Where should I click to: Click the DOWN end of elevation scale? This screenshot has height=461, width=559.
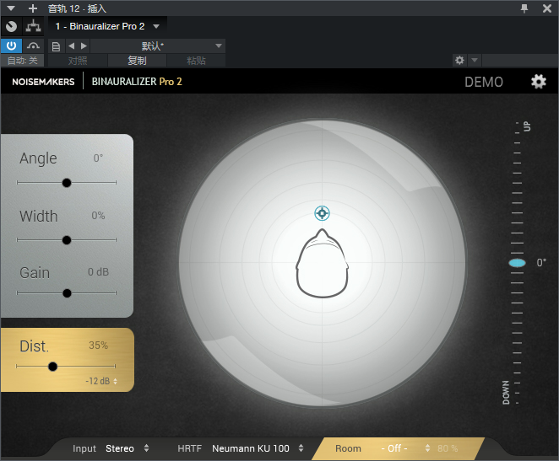[506, 393]
